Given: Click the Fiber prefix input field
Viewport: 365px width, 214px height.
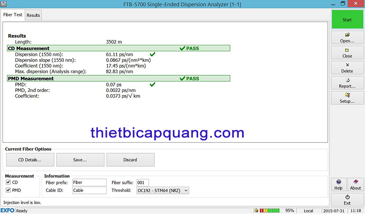Looking at the screenshot, I should click(89, 182).
